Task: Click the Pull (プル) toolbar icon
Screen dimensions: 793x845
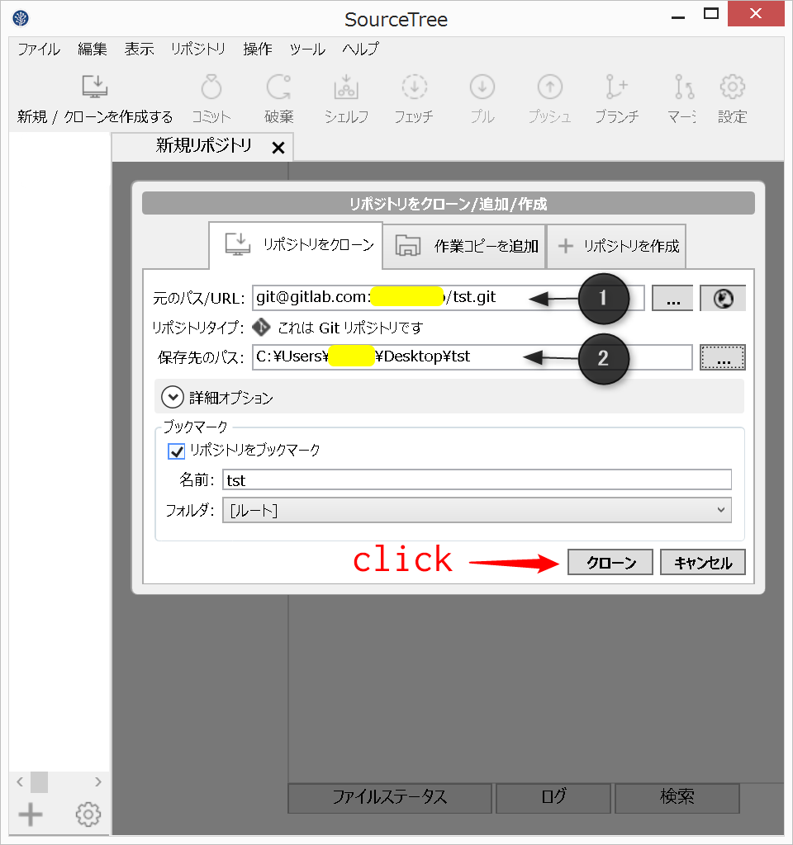Action: (482, 86)
